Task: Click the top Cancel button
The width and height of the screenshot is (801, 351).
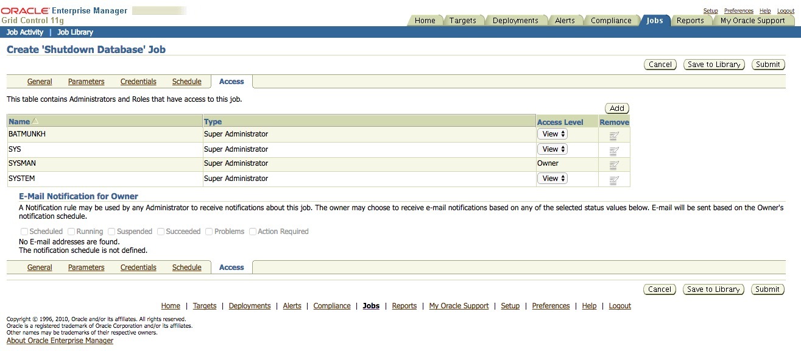Action: (660, 65)
